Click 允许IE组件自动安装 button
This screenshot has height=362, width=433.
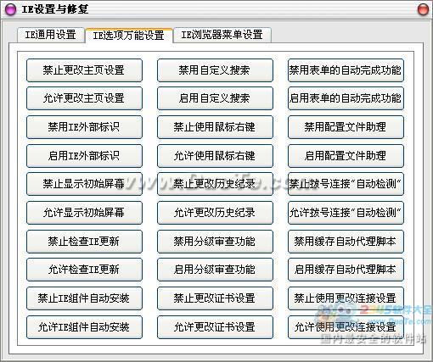tap(84, 327)
